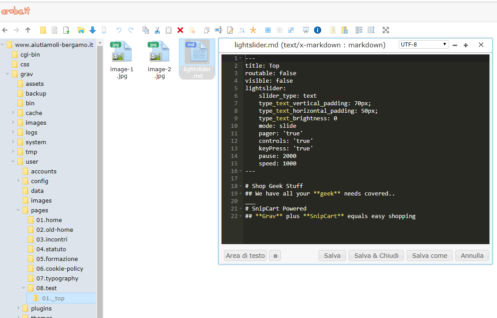497x318 pixels.
Task: Open selected item with folder icon
Action: point(81,30)
